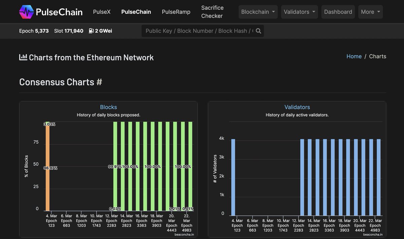Click '% of Blocks' axis title
Image resolution: width=404 pixels, height=239 pixels.
26,166
